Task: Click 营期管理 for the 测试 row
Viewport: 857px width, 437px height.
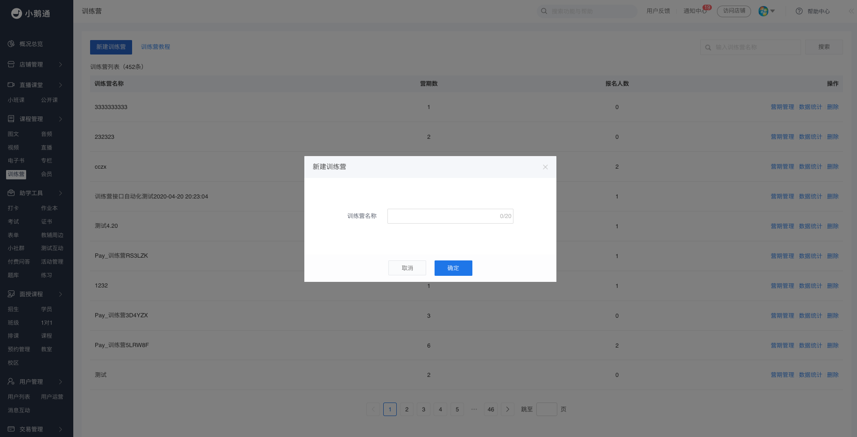Action: tap(782, 375)
